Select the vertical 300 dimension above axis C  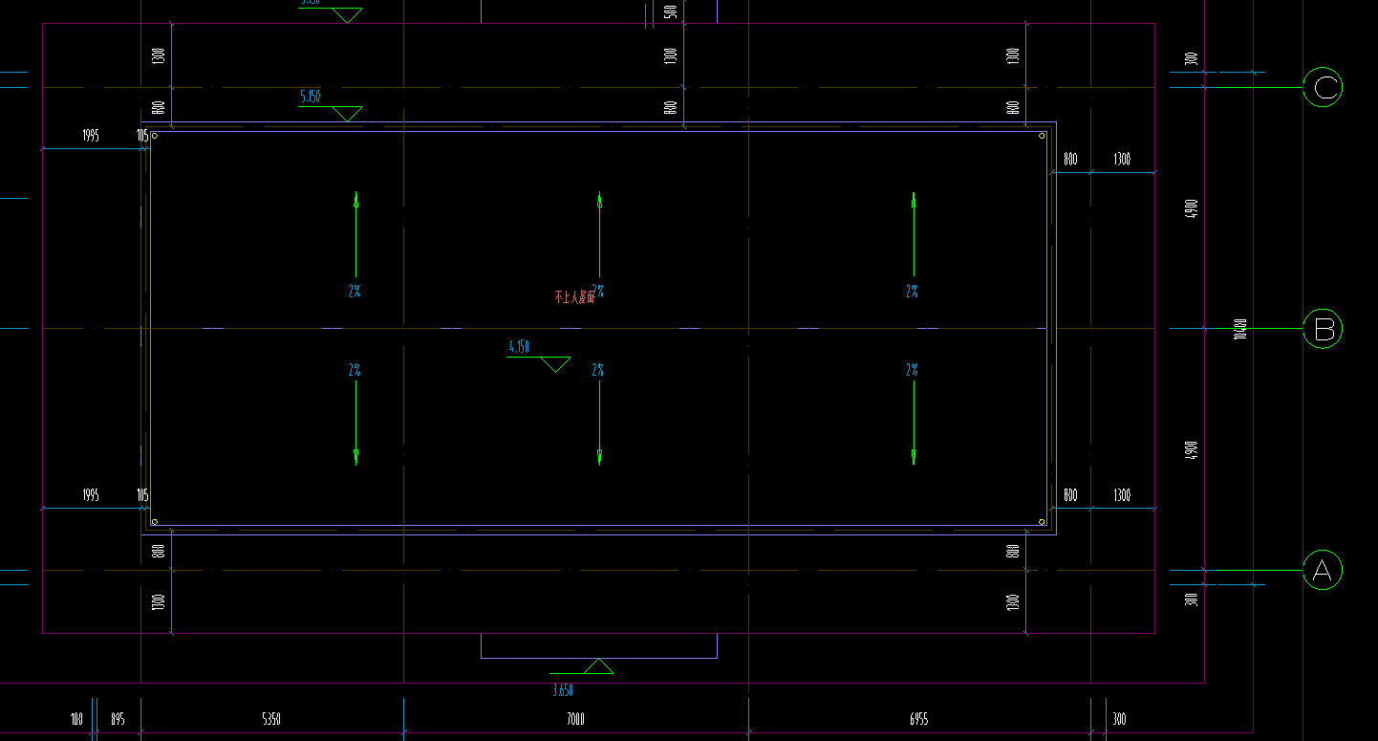1191,58
